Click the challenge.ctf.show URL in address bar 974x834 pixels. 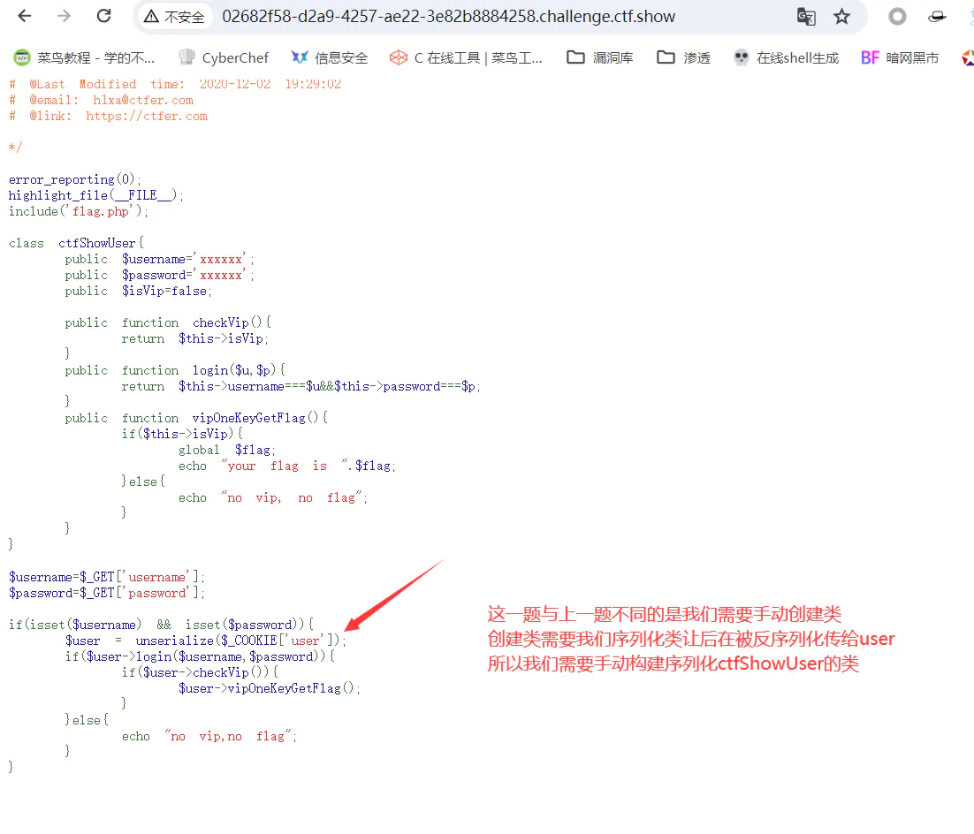[x=448, y=17]
